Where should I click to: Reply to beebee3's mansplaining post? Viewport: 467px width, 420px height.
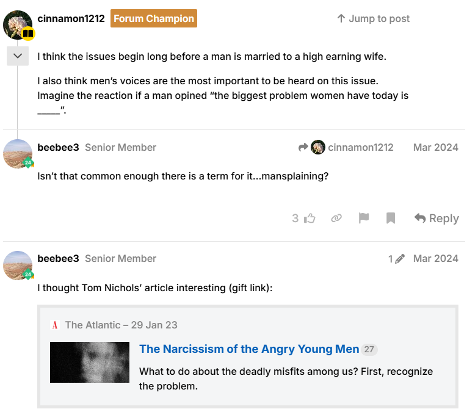(x=436, y=219)
